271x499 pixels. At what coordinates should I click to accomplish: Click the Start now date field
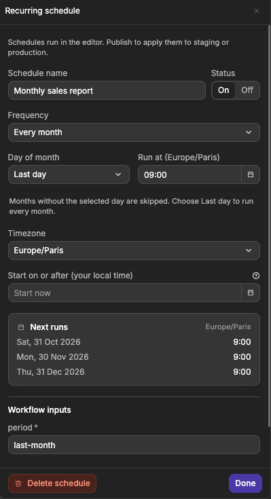click(x=125, y=293)
